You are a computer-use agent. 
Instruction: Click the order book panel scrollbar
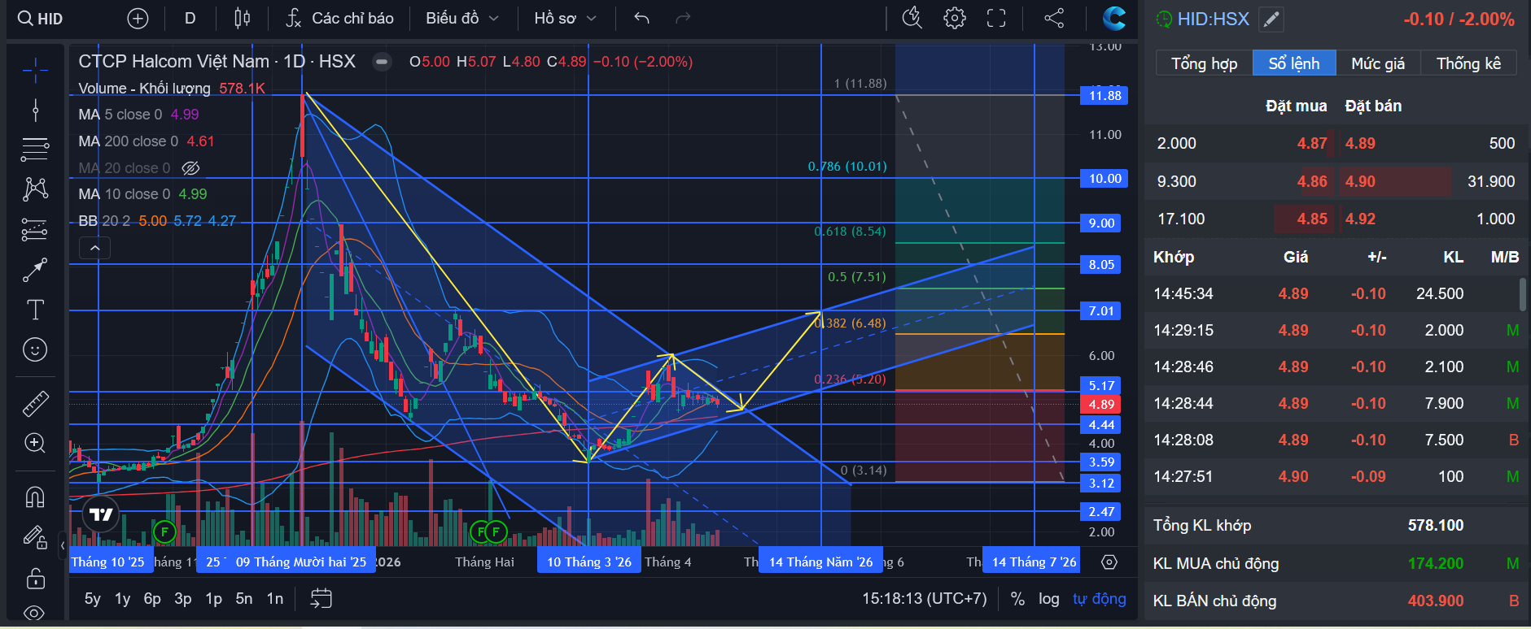click(x=1522, y=294)
